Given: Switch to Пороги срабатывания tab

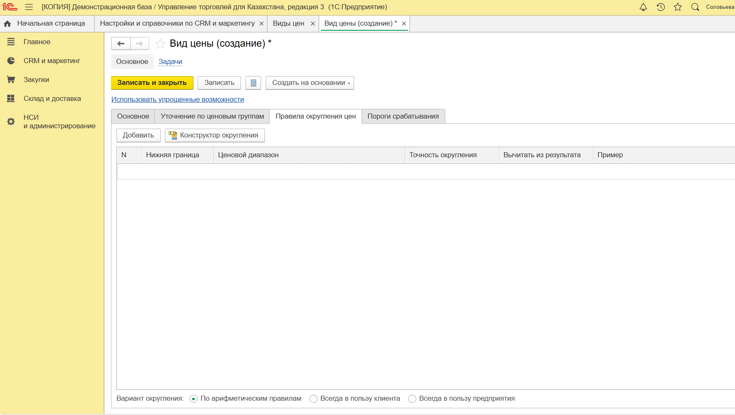Looking at the screenshot, I should [x=403, y=116].
